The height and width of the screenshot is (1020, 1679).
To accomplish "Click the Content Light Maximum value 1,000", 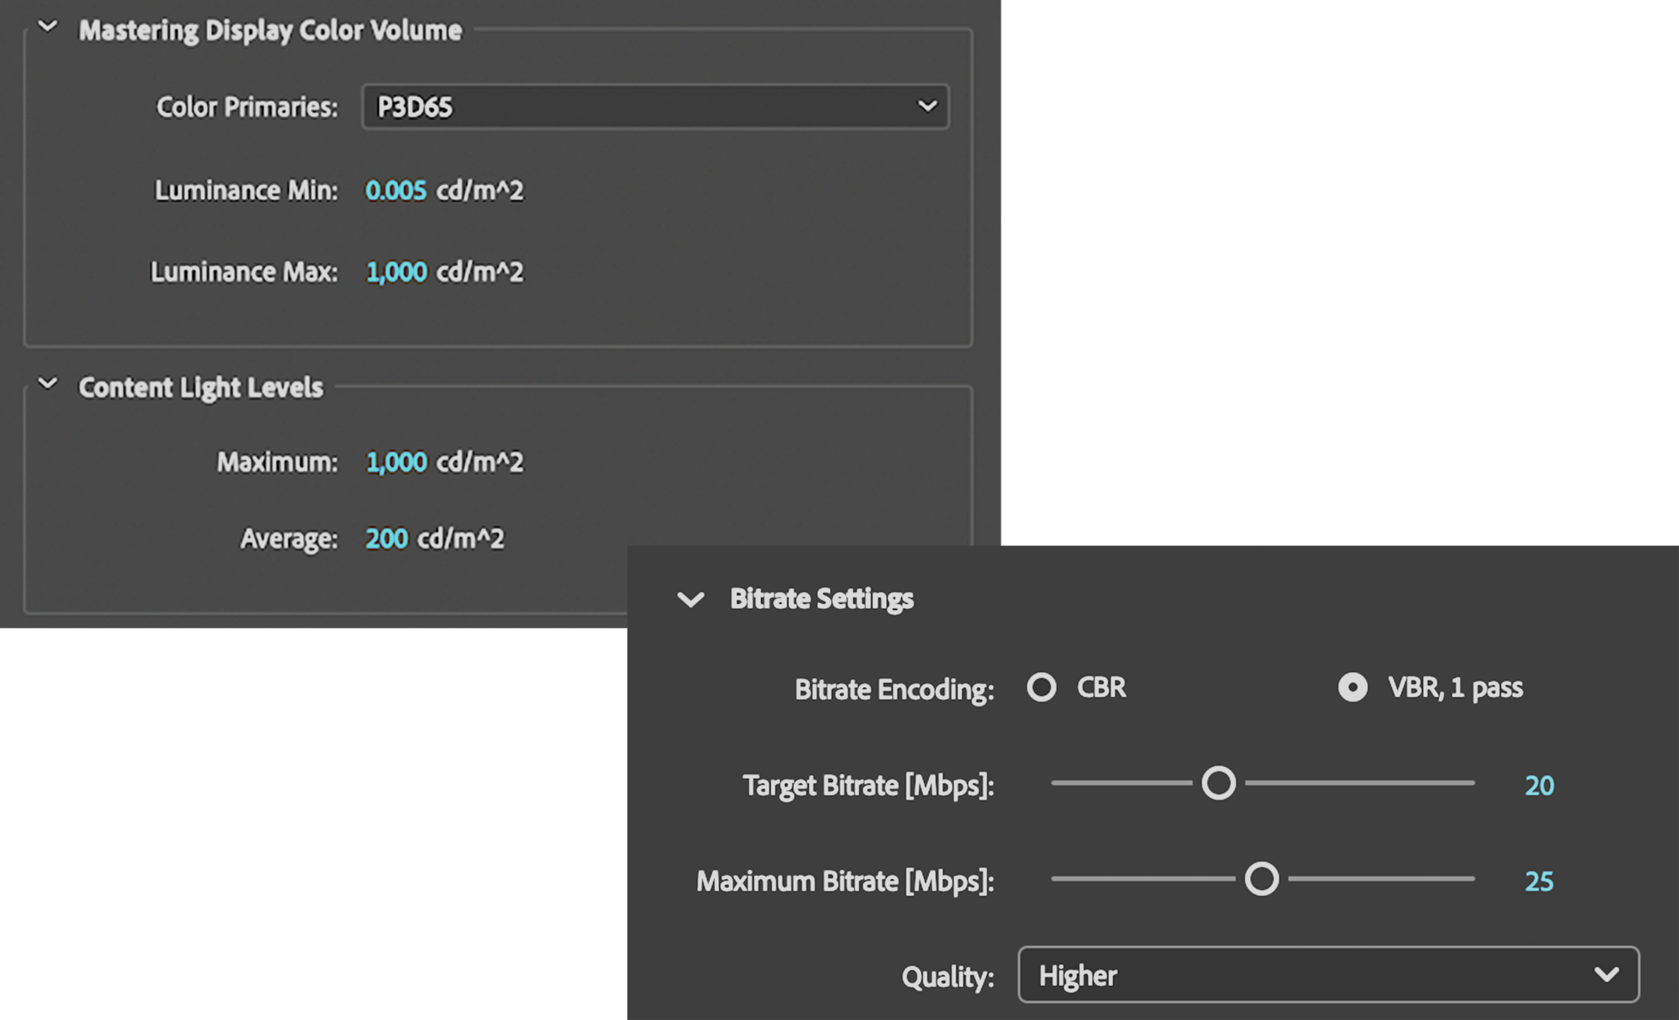I will [396, 463].
